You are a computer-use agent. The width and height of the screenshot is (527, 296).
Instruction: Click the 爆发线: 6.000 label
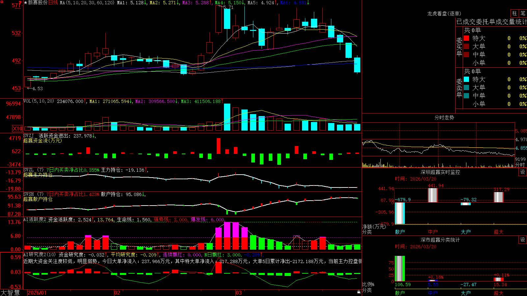coord(208,219)
